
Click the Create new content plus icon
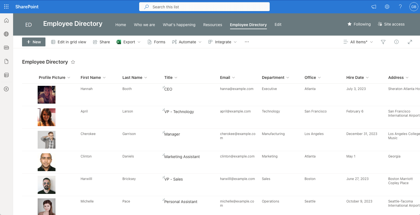[x=6, y=89]
